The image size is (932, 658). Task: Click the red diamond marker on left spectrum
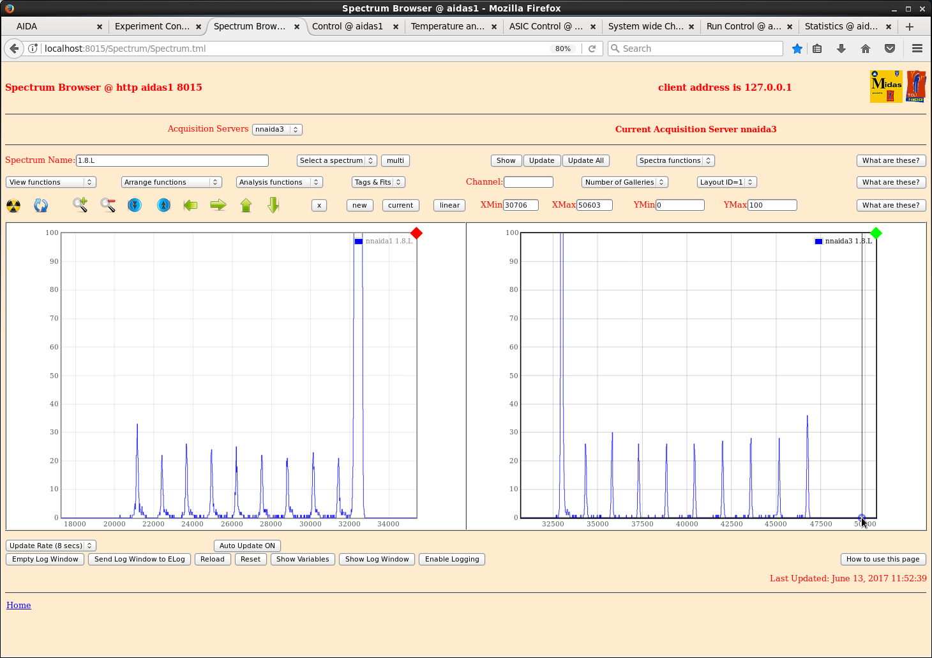(x=416, y=233)
